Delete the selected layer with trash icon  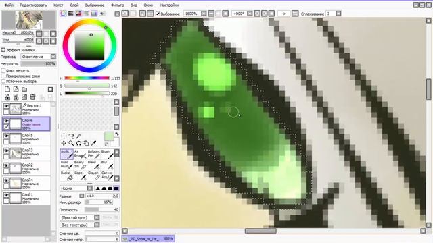click(32, 97)
